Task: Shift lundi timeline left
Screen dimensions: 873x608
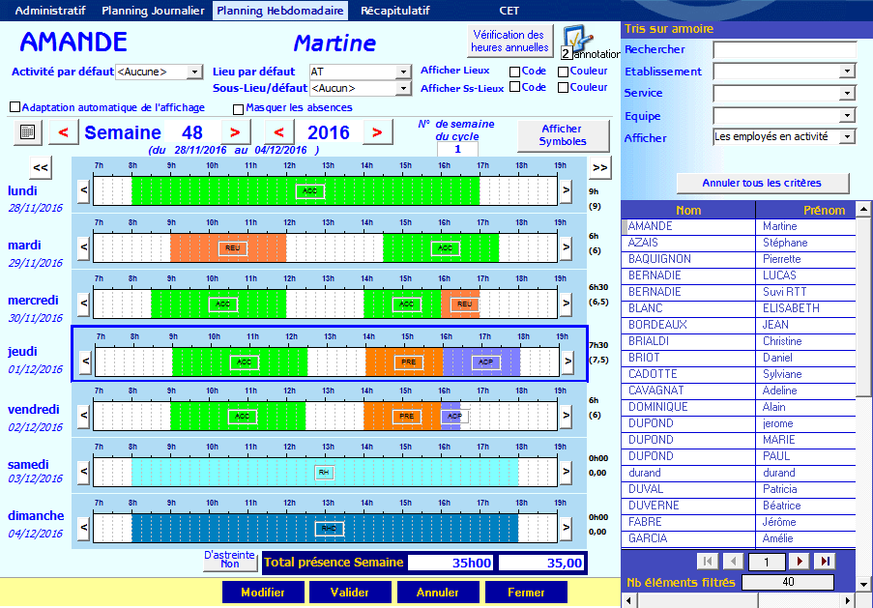Action: tap(83, 190)
